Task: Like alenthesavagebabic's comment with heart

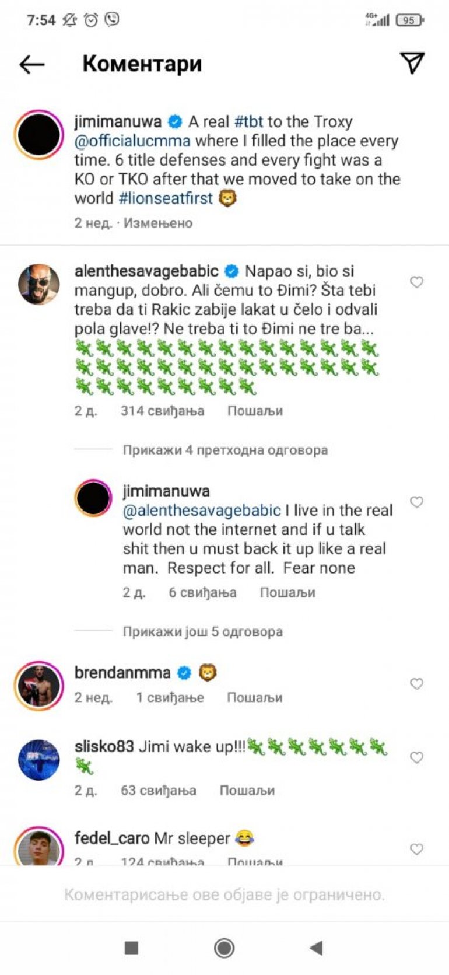Action: 416,282
